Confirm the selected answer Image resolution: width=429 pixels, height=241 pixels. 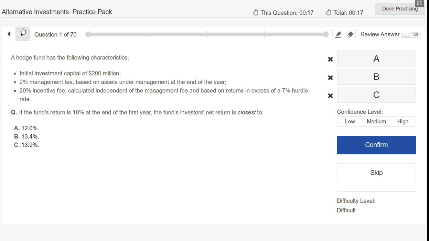click(376, 145)
